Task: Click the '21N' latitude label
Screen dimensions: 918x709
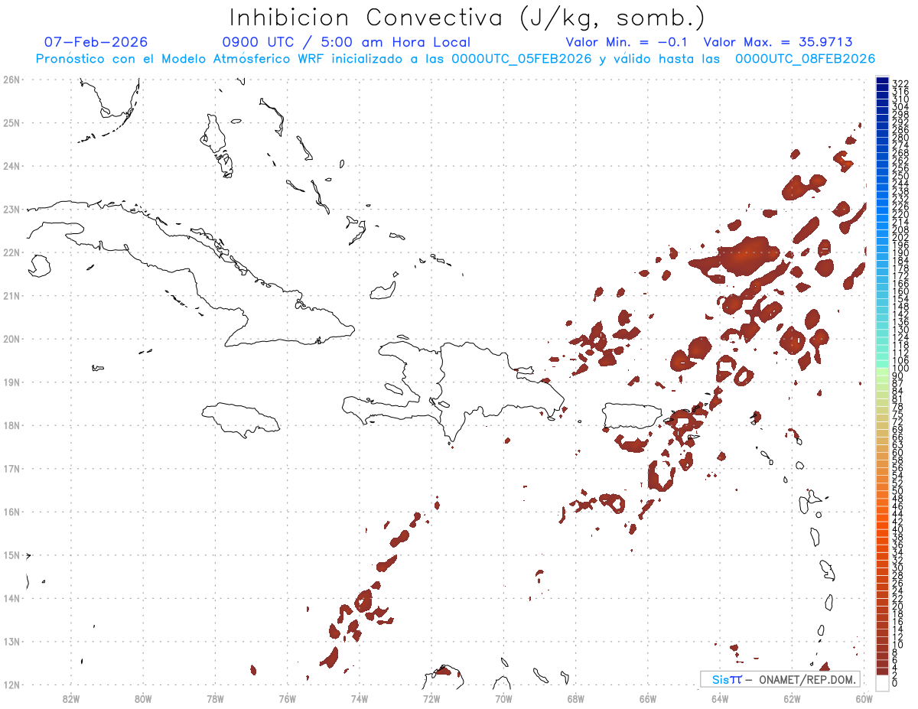Action: pos(11,295)
